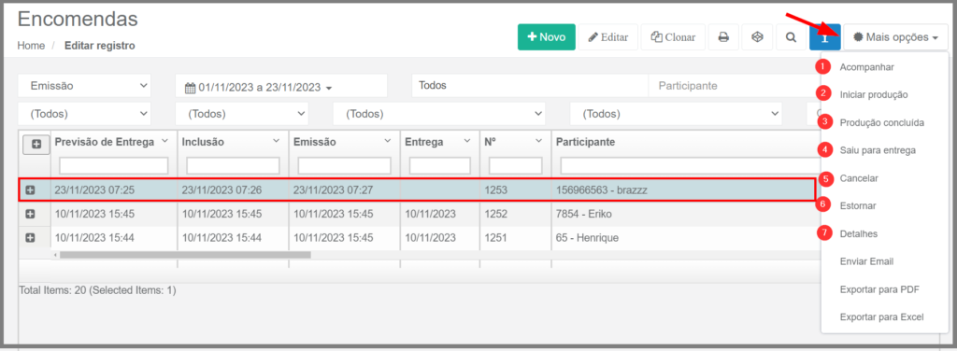
Task: Choose Exportar para PDF menu option
Action: [879, 289]
